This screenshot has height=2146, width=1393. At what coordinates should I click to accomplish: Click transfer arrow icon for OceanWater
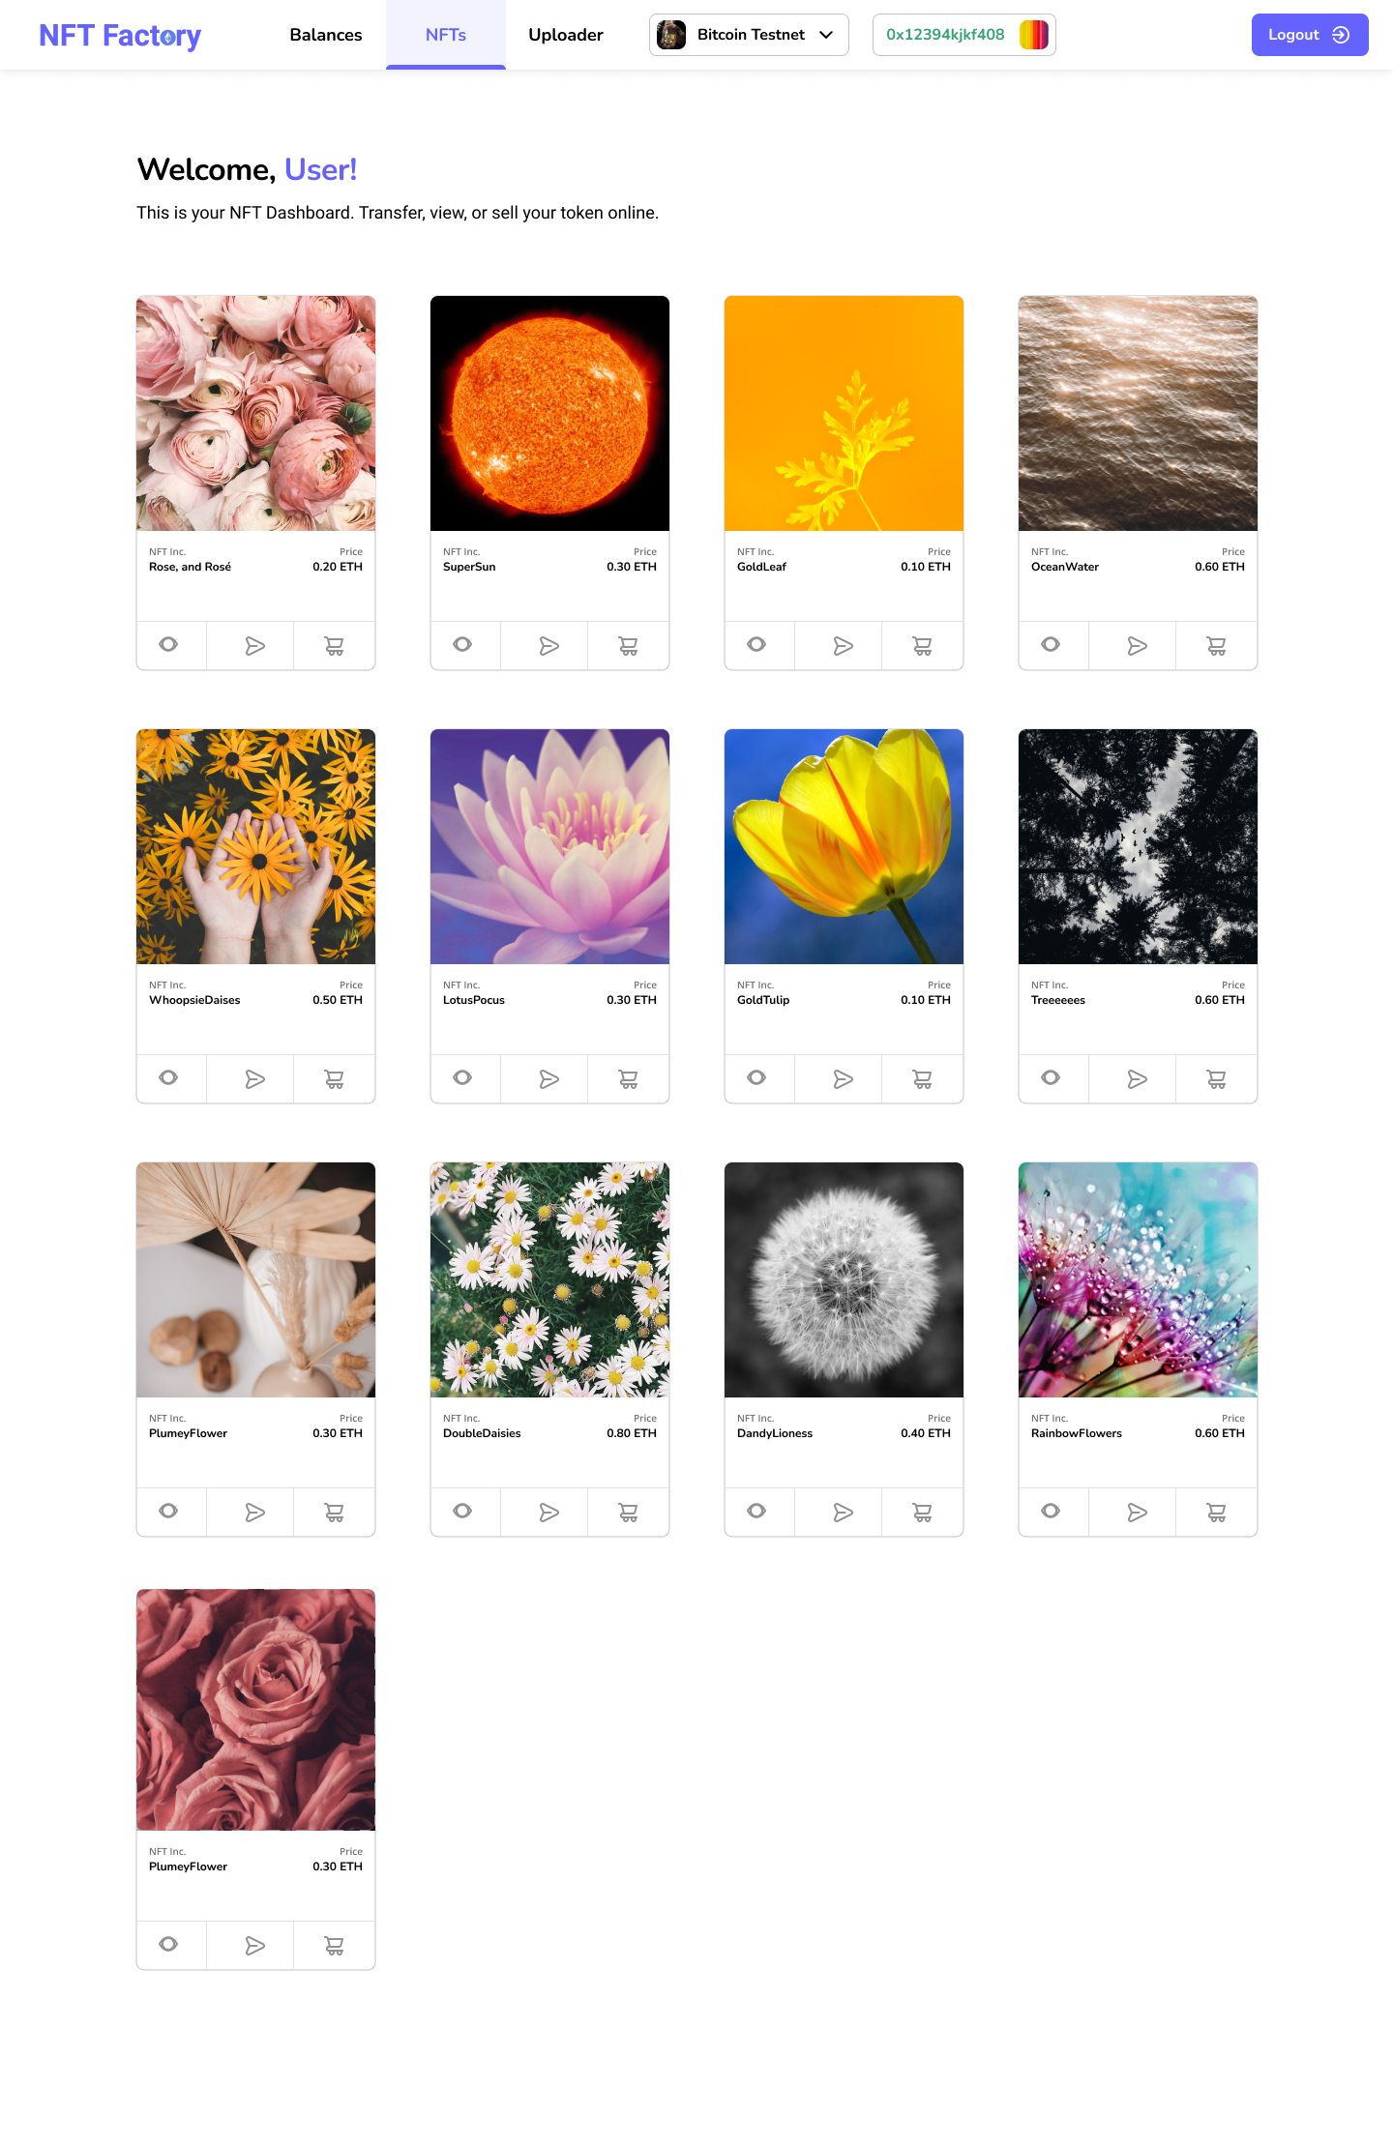1137,645
